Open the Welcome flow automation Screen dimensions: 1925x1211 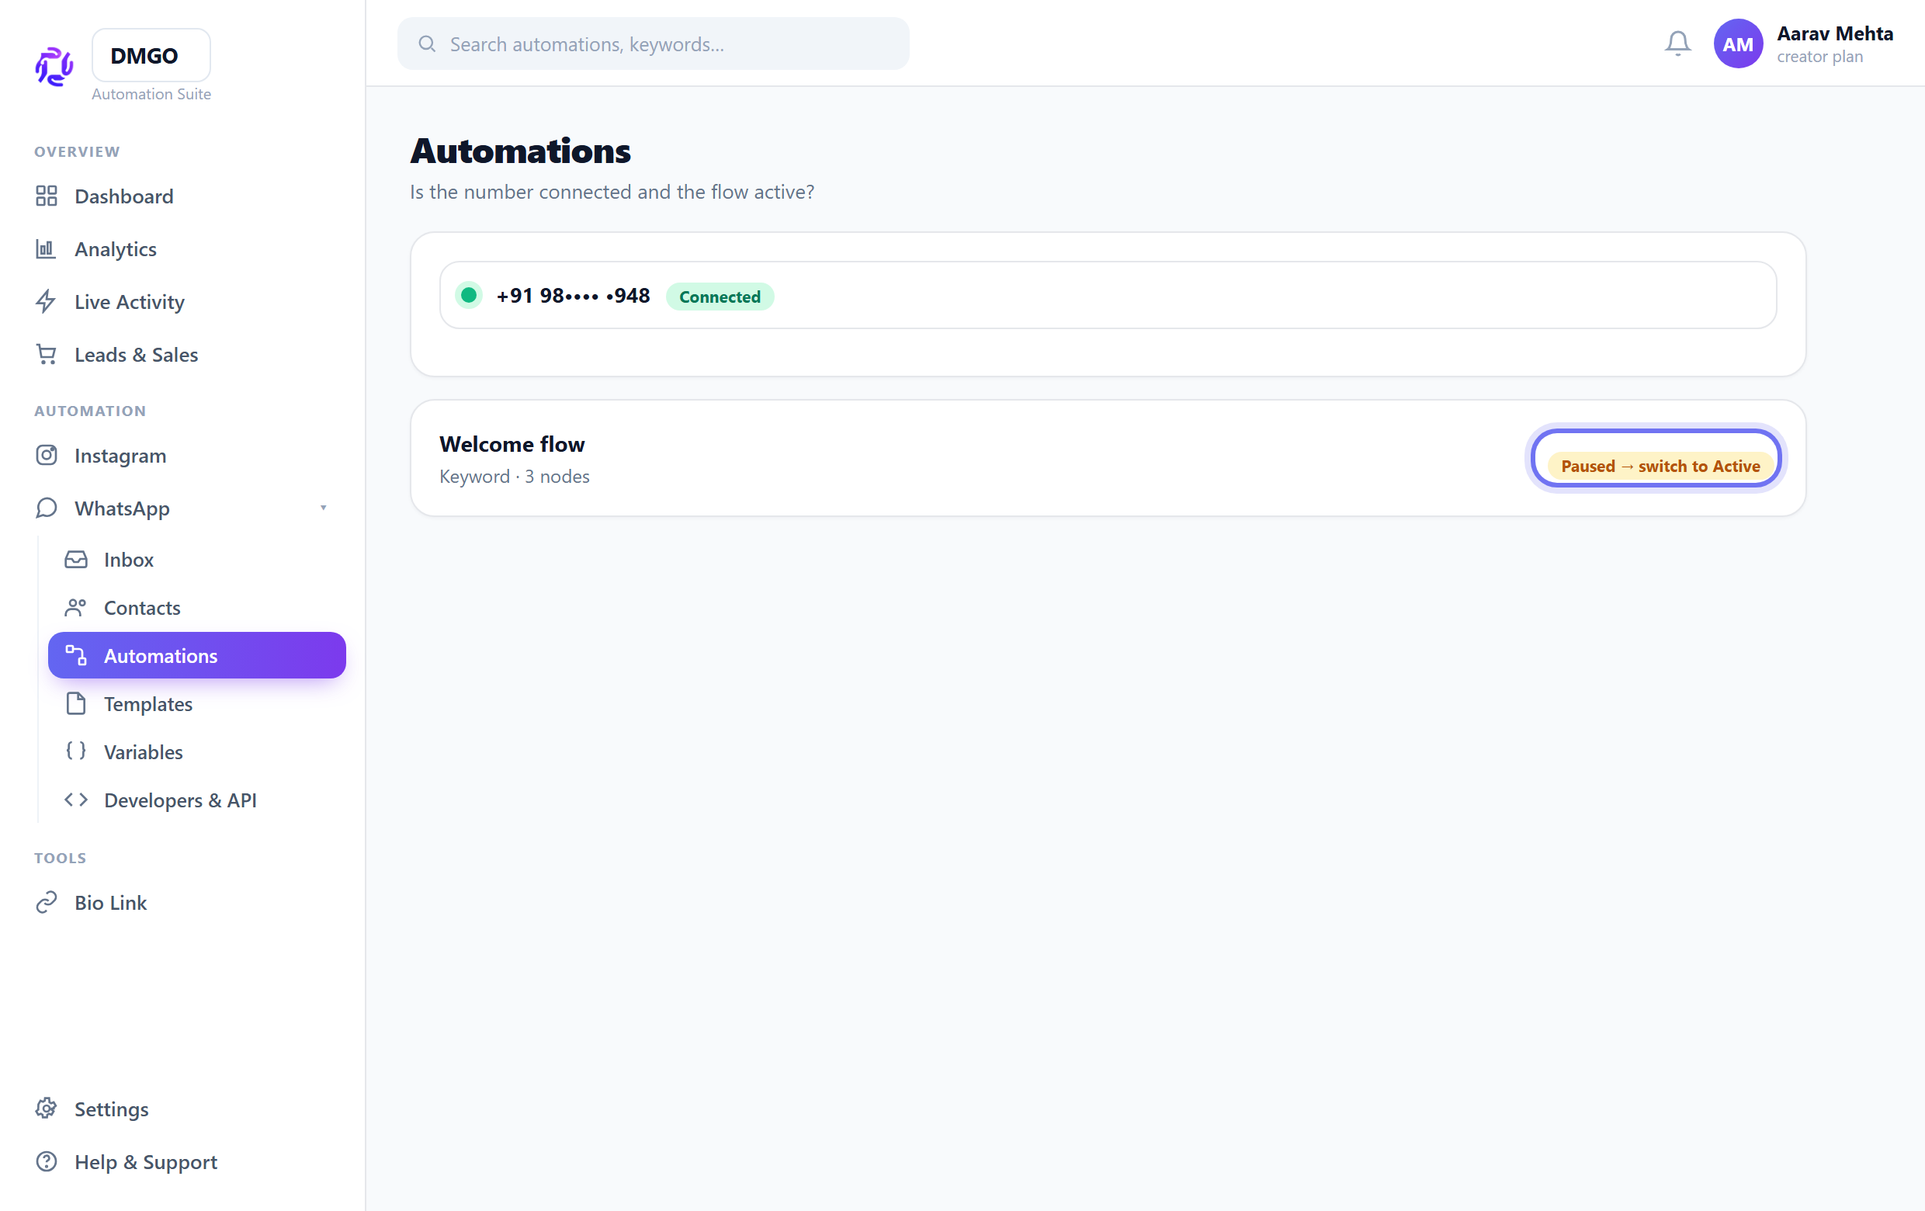tap(512, 445)
